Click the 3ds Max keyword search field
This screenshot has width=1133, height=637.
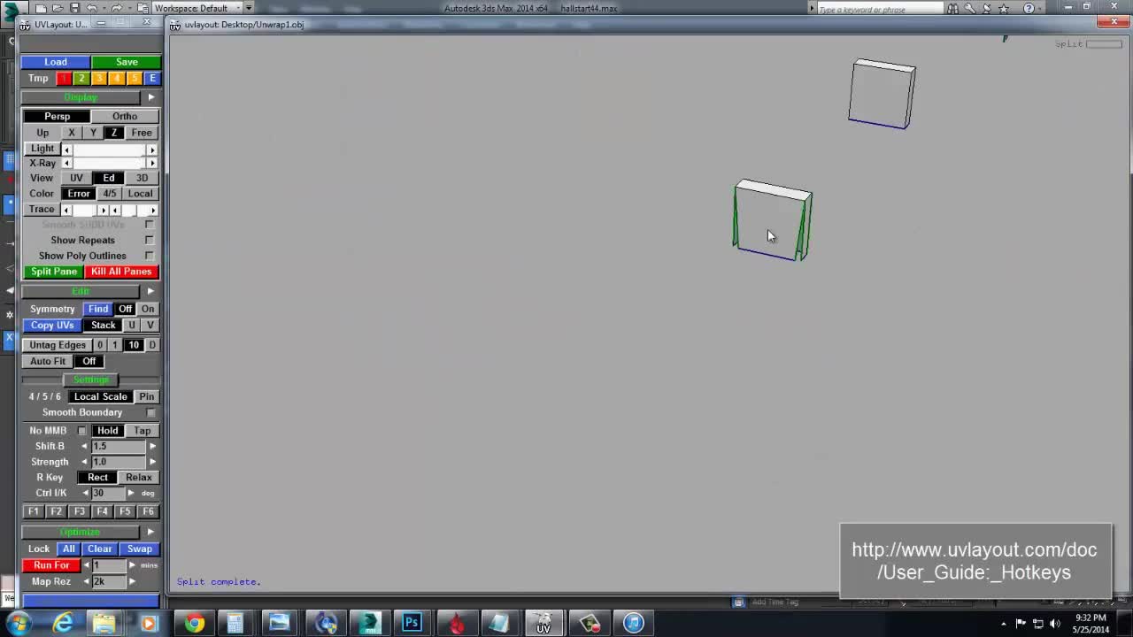(880, 9)
